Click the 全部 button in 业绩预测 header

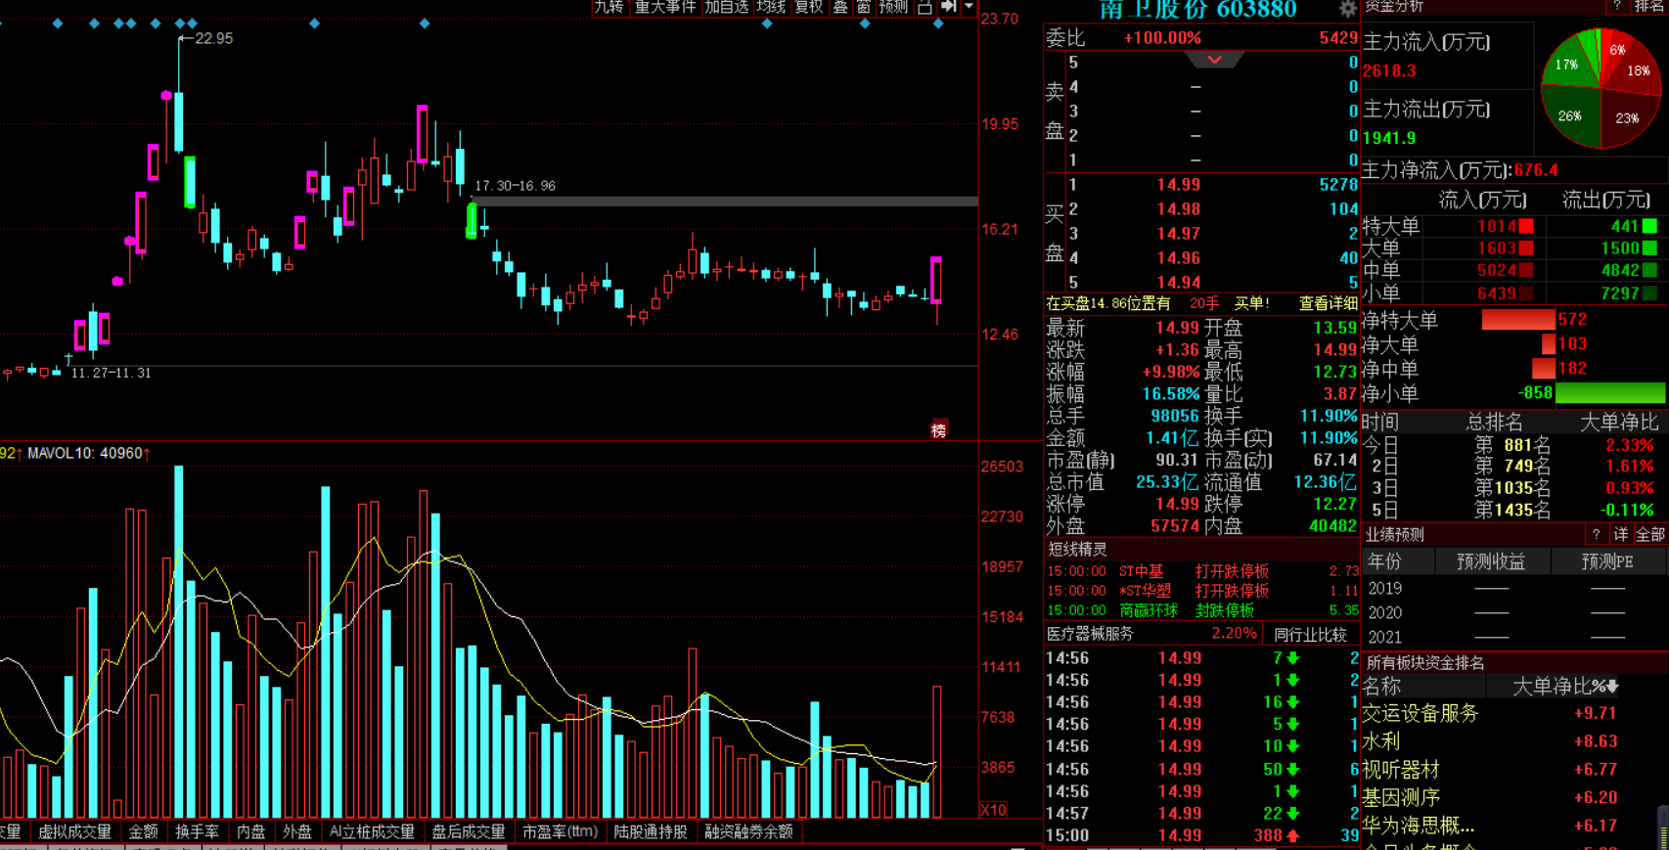(x=1649, y=534)
